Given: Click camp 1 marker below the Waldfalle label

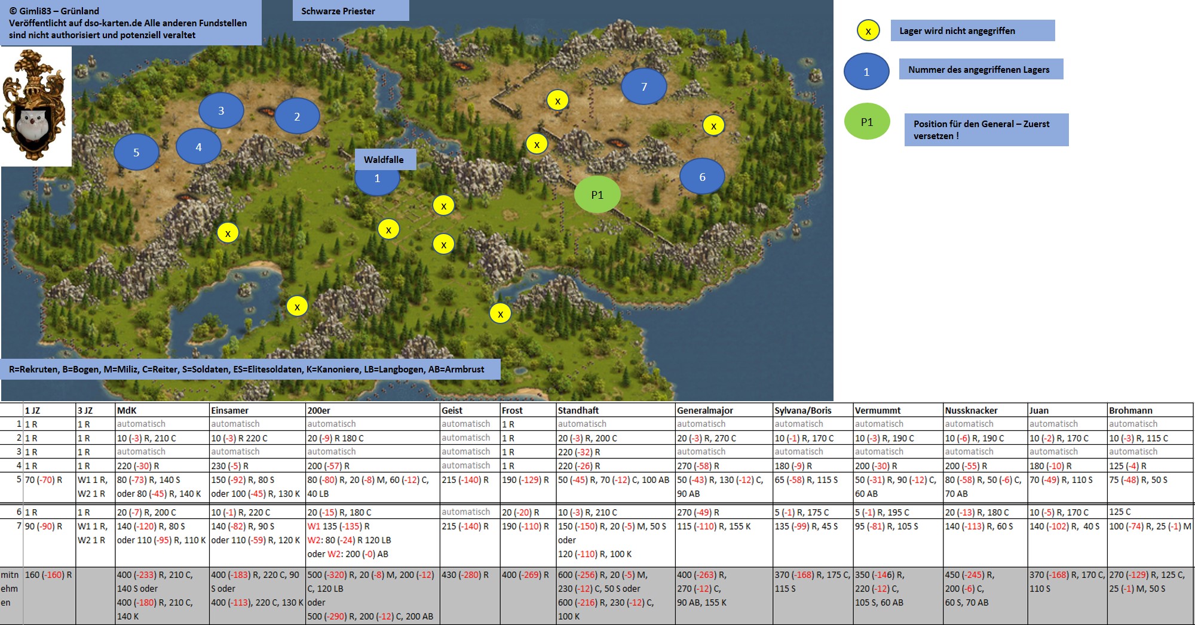Looking at the screenshot, I should pyautogui.click(x=377, y=180).
